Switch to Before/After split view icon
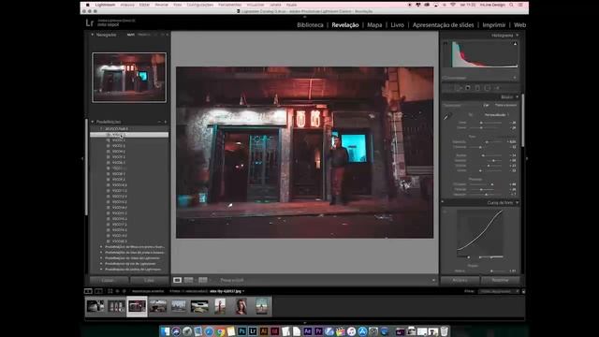Viewport: 599px width, 337px height. [203, 280]
